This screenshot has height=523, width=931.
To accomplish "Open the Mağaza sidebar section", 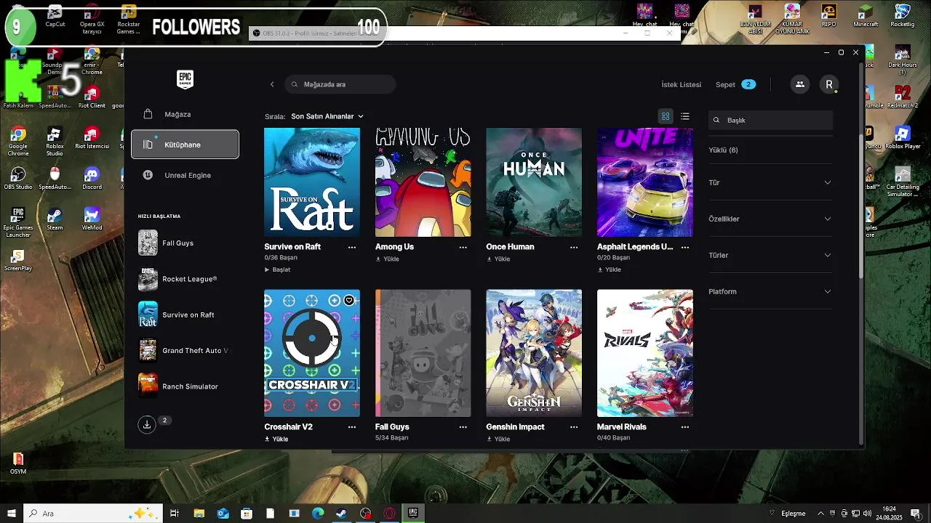I will click(185, 114).
